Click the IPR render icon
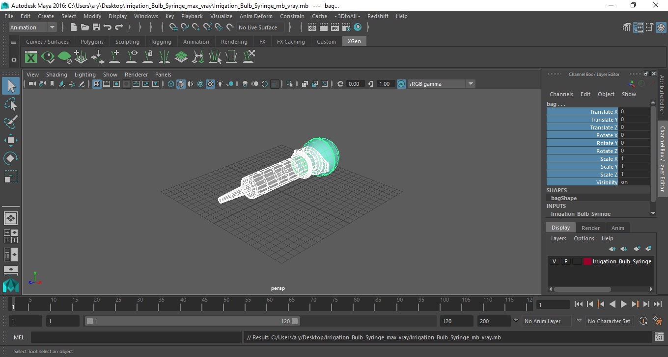The width and height of the screenshot is (668, 357). pyautogui.click(x=335, y=27)
